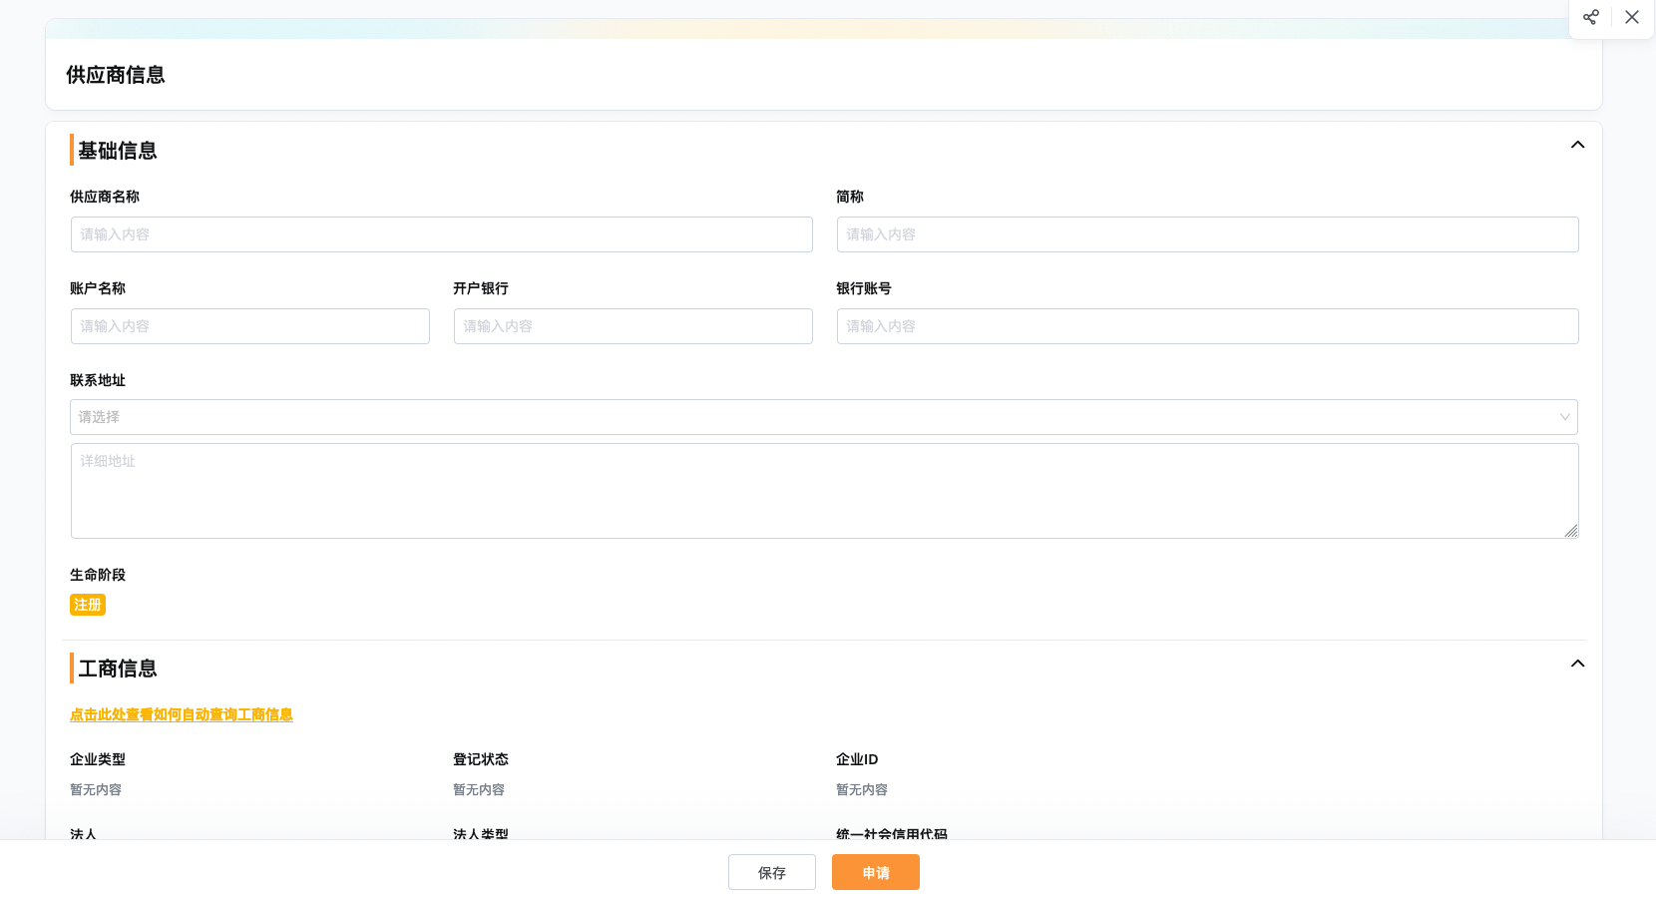Close the supplier info panel
1656x899 pixels.
point(1632,17)
